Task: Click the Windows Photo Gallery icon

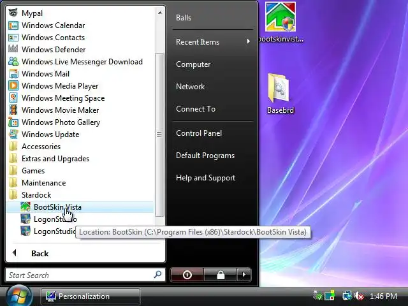Action: (x=13, y=122)
